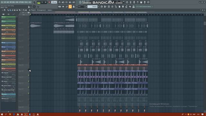Toggle mute dot on Track 13
206x116 pixels.
(29, 93)
